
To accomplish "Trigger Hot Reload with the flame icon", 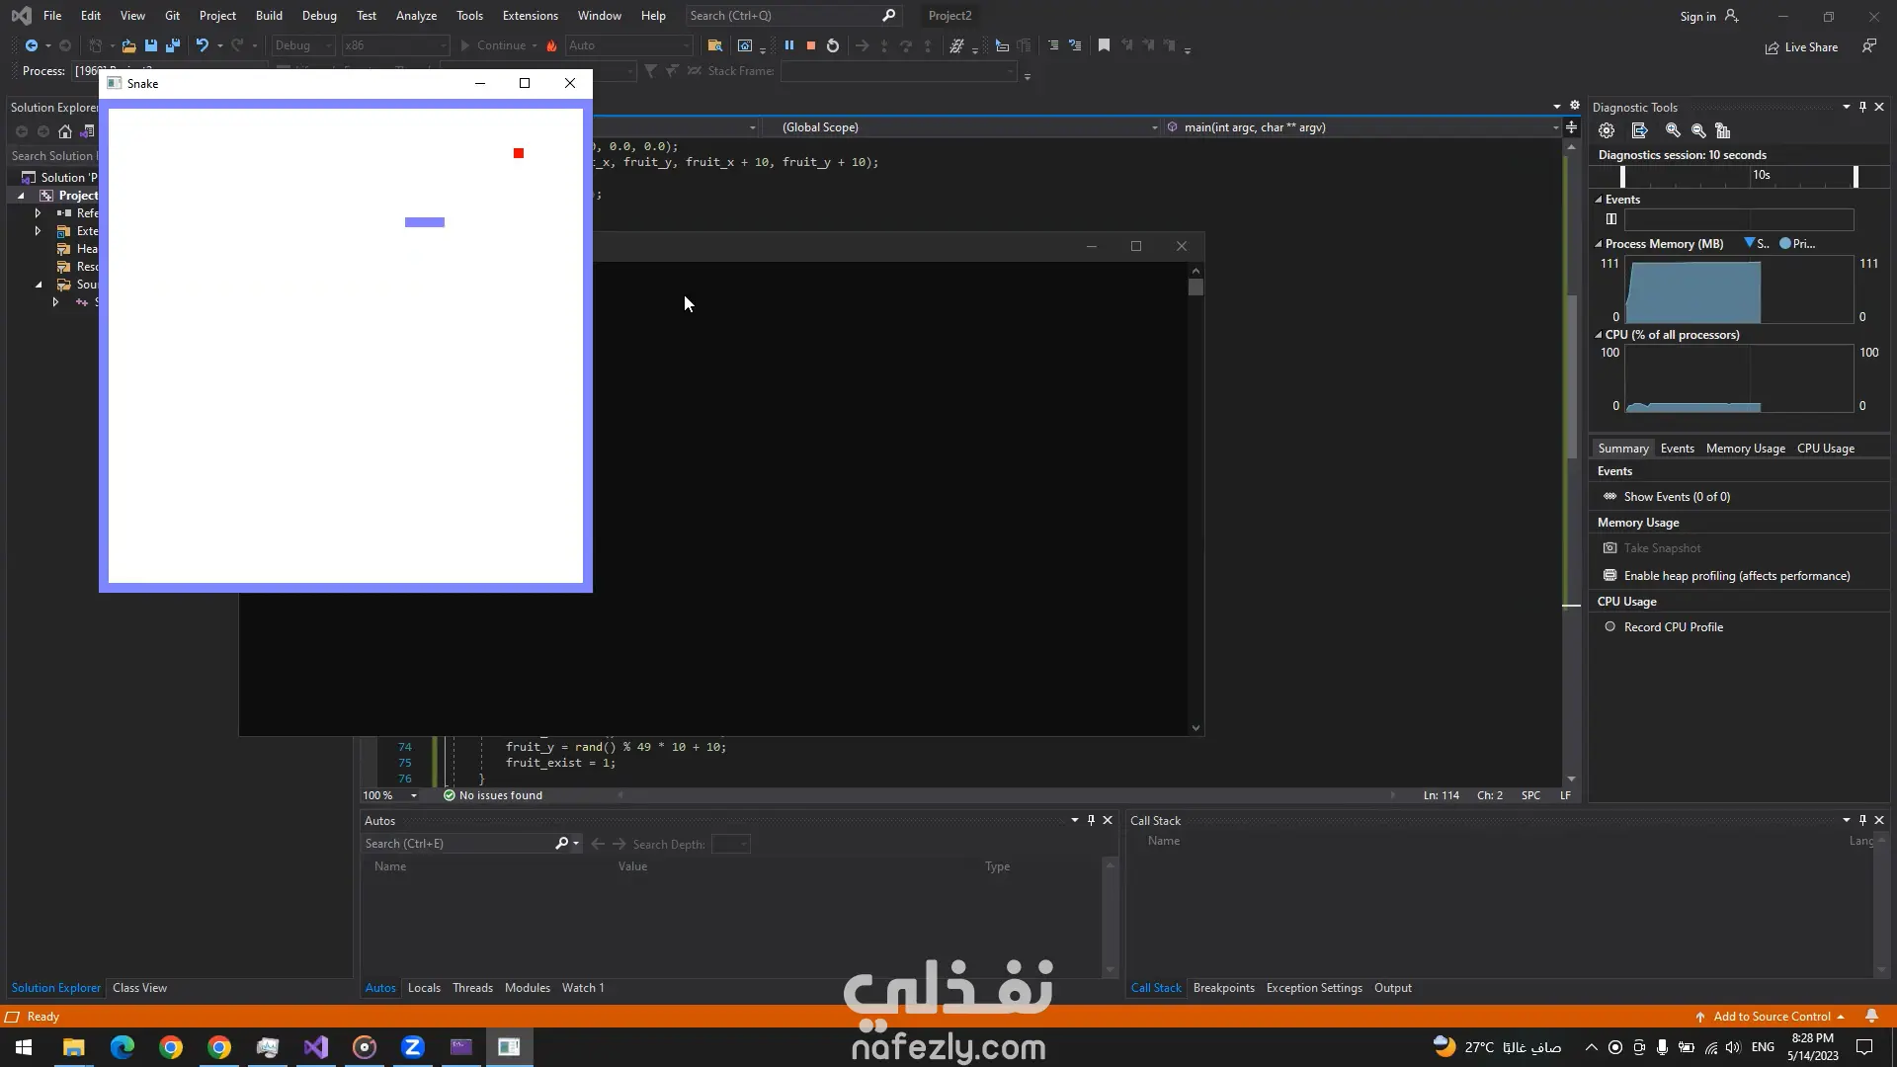I will pyautogui.click(x=550, y=45).
